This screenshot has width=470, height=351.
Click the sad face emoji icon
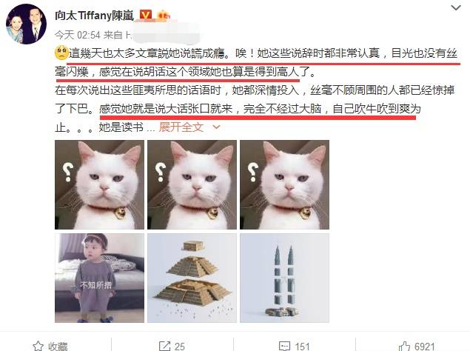point(61,53)
